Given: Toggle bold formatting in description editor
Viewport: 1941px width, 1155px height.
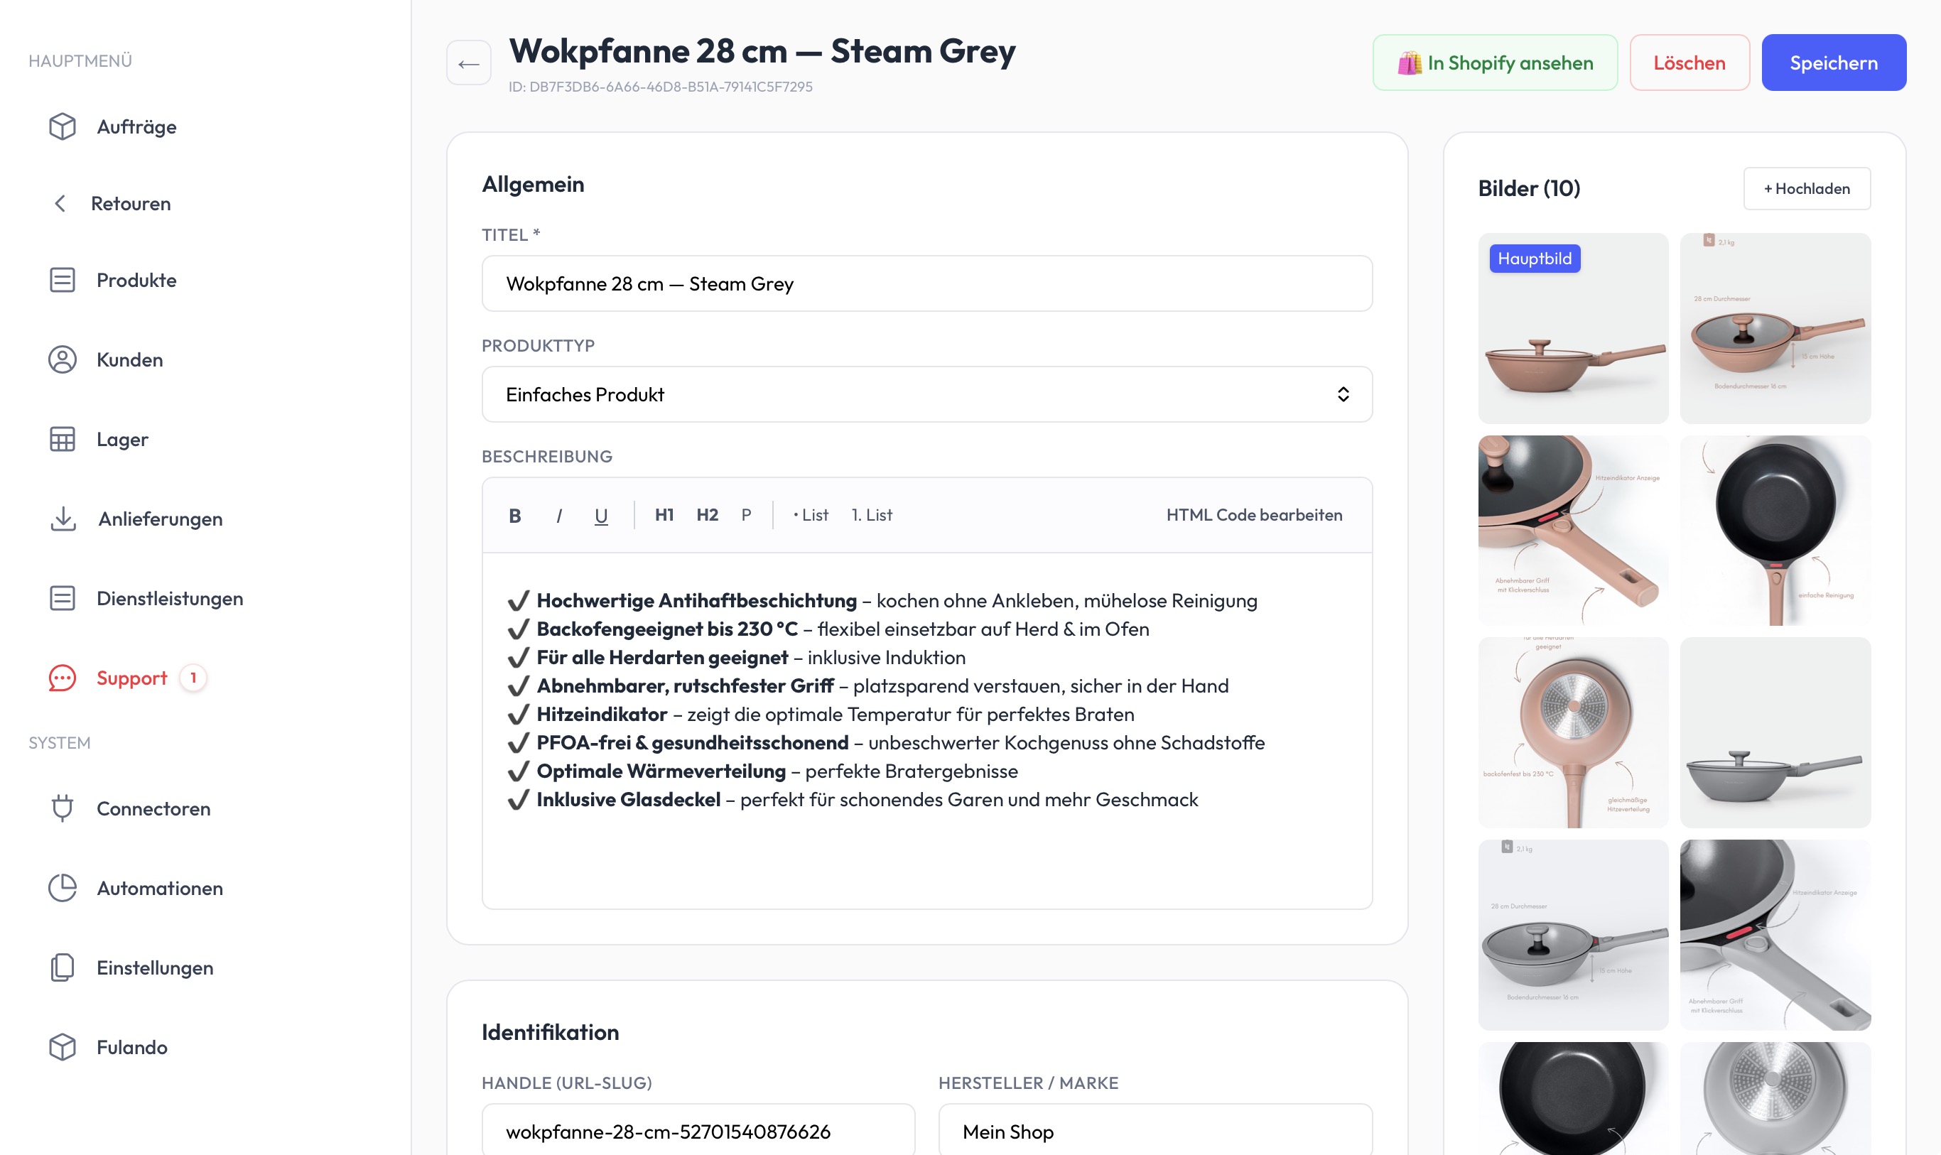Looking at the screenshot, I should click(x=514, y=515).
